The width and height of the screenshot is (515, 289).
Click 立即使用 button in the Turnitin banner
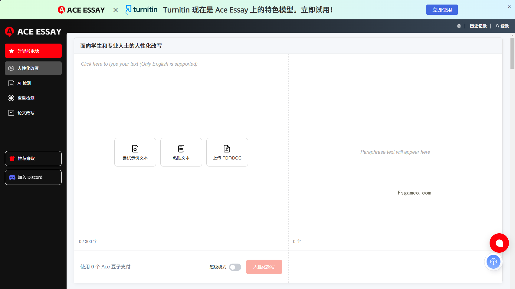tap(442, 10)
